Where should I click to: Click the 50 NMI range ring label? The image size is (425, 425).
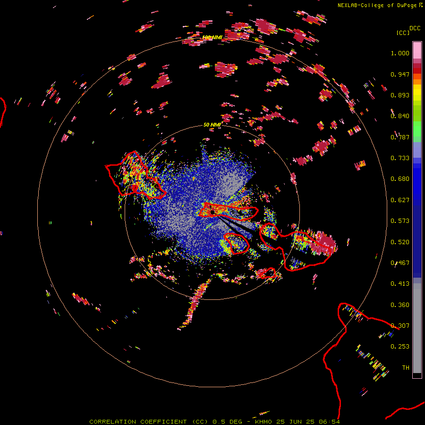(212, 125)
